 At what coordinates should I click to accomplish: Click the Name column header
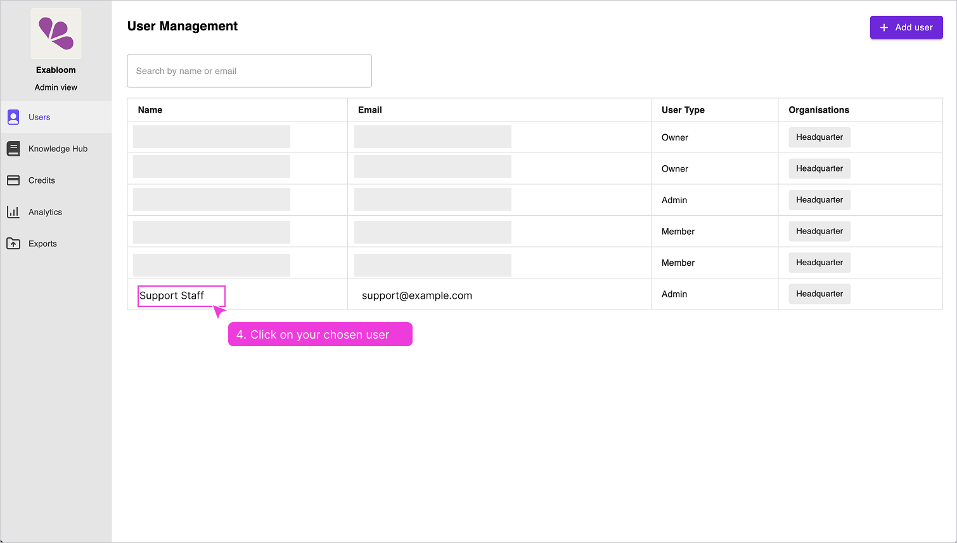150,109
